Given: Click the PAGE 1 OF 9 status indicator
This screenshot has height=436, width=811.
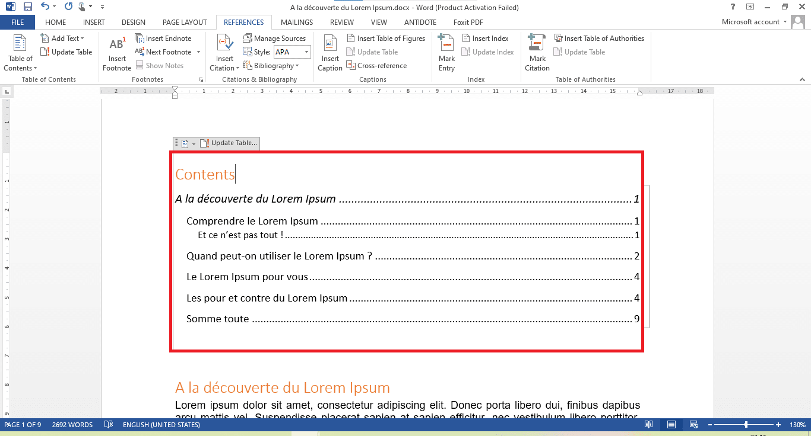Looking at the screenshot, I should click(23, 425).
